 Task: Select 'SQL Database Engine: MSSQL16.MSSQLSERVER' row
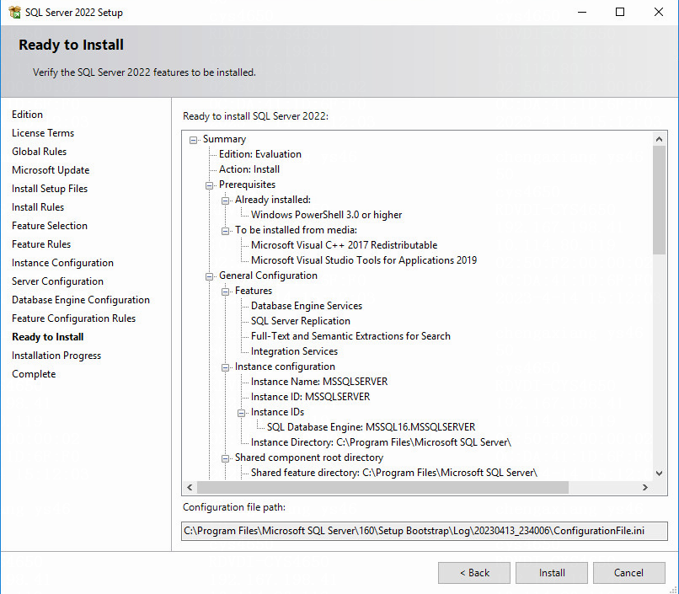coord(371,427)
